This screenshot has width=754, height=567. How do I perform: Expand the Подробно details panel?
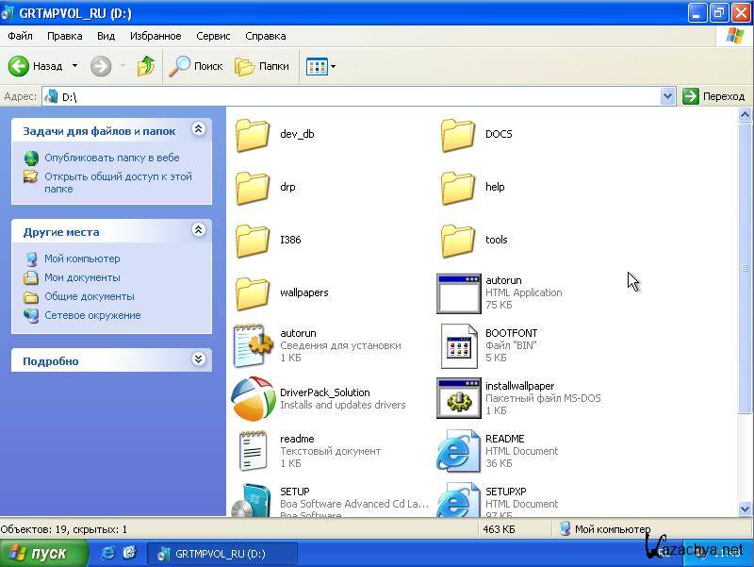pos(198,359)
